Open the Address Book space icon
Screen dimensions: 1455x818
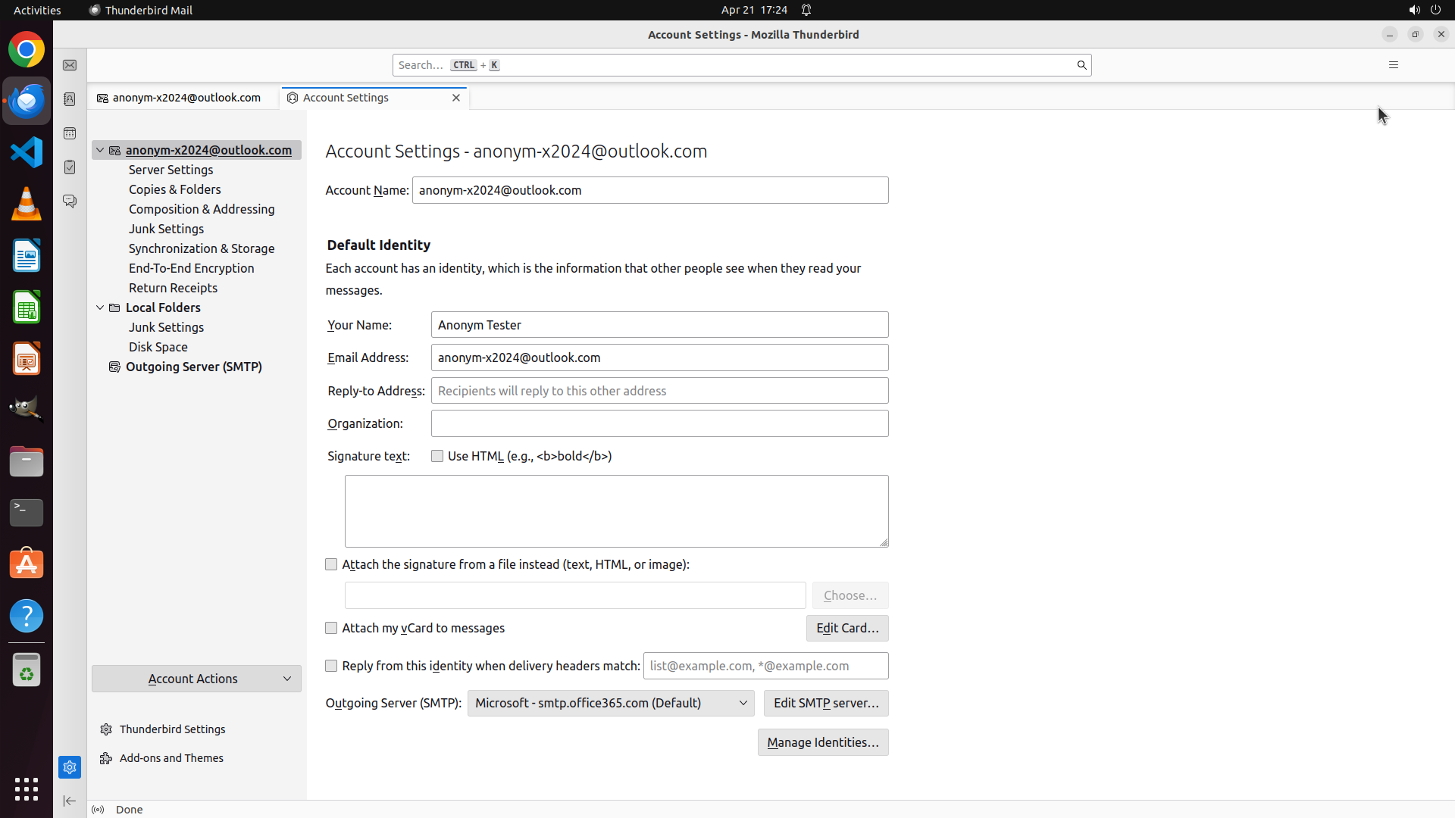tap(70, 99)
